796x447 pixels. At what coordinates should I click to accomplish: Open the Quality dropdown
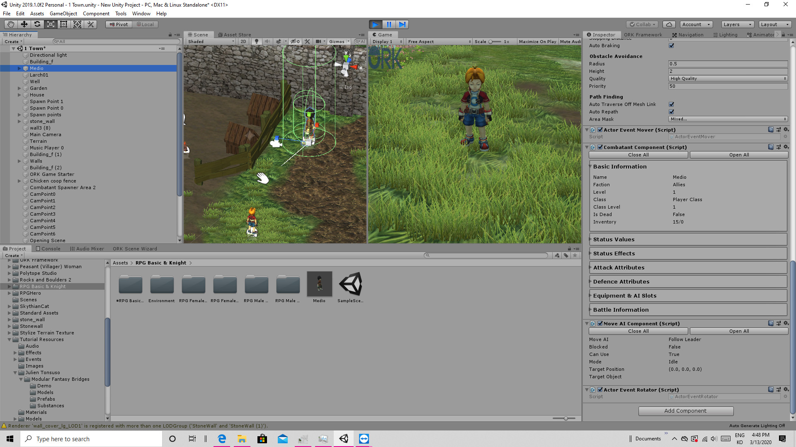728,79
